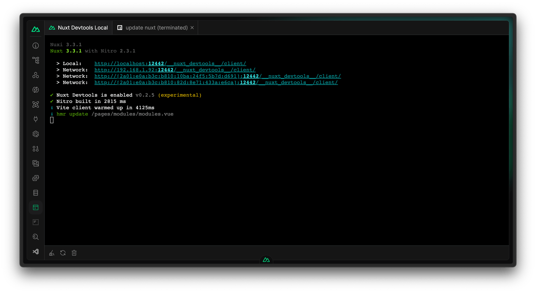
Task: Open VS Code via the sidebar icon
Action: 35,251
